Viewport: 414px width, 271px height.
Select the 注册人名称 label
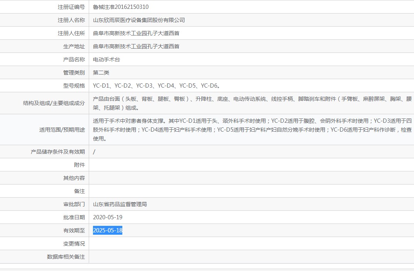point(71,20)
